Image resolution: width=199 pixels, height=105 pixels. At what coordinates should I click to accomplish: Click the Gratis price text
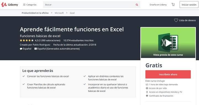[154, 65]
